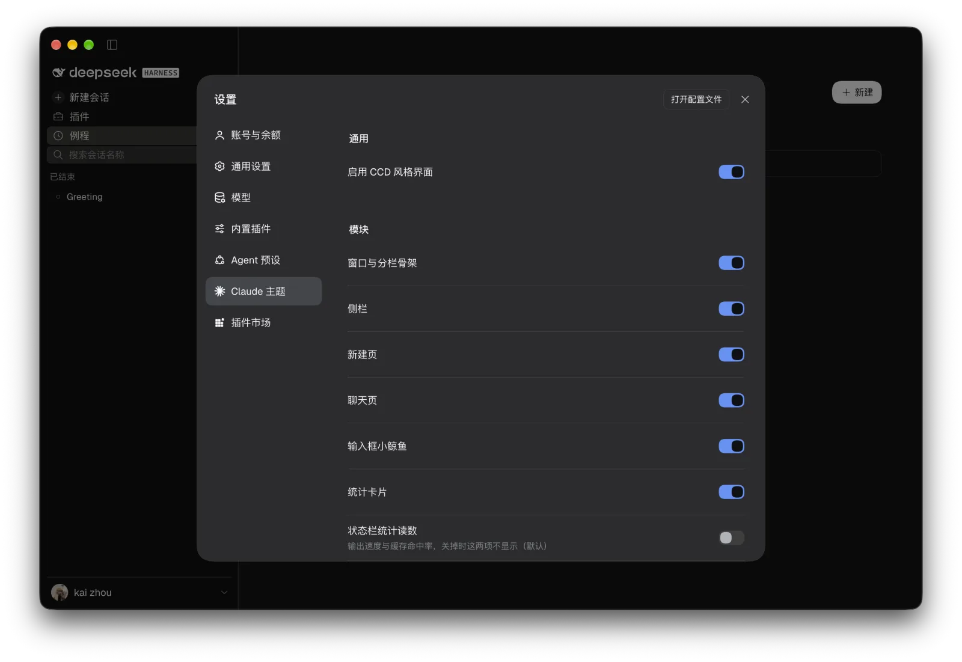Switch to 通用设置 tab
962x662 pixels.
[263, 167]
